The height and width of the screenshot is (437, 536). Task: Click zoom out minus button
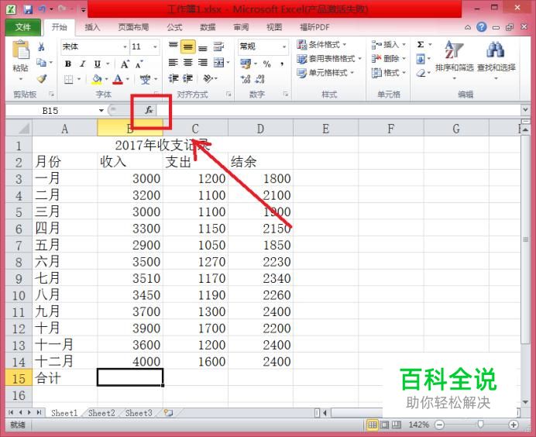pyautogui.click(x=440, y=425)
